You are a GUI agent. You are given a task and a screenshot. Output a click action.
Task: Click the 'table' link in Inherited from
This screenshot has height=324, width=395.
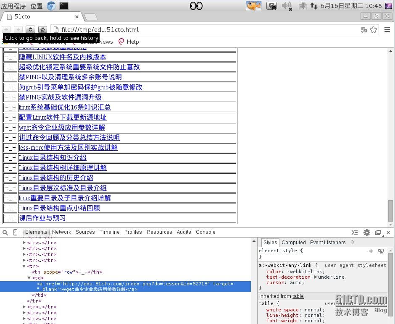click(298, 296)
